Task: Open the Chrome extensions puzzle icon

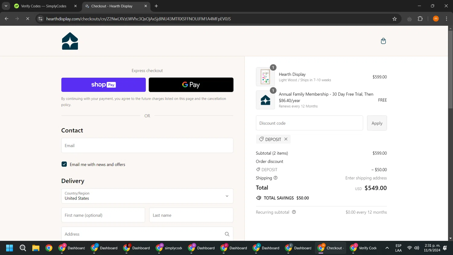Action: click(x=420, y=19)
